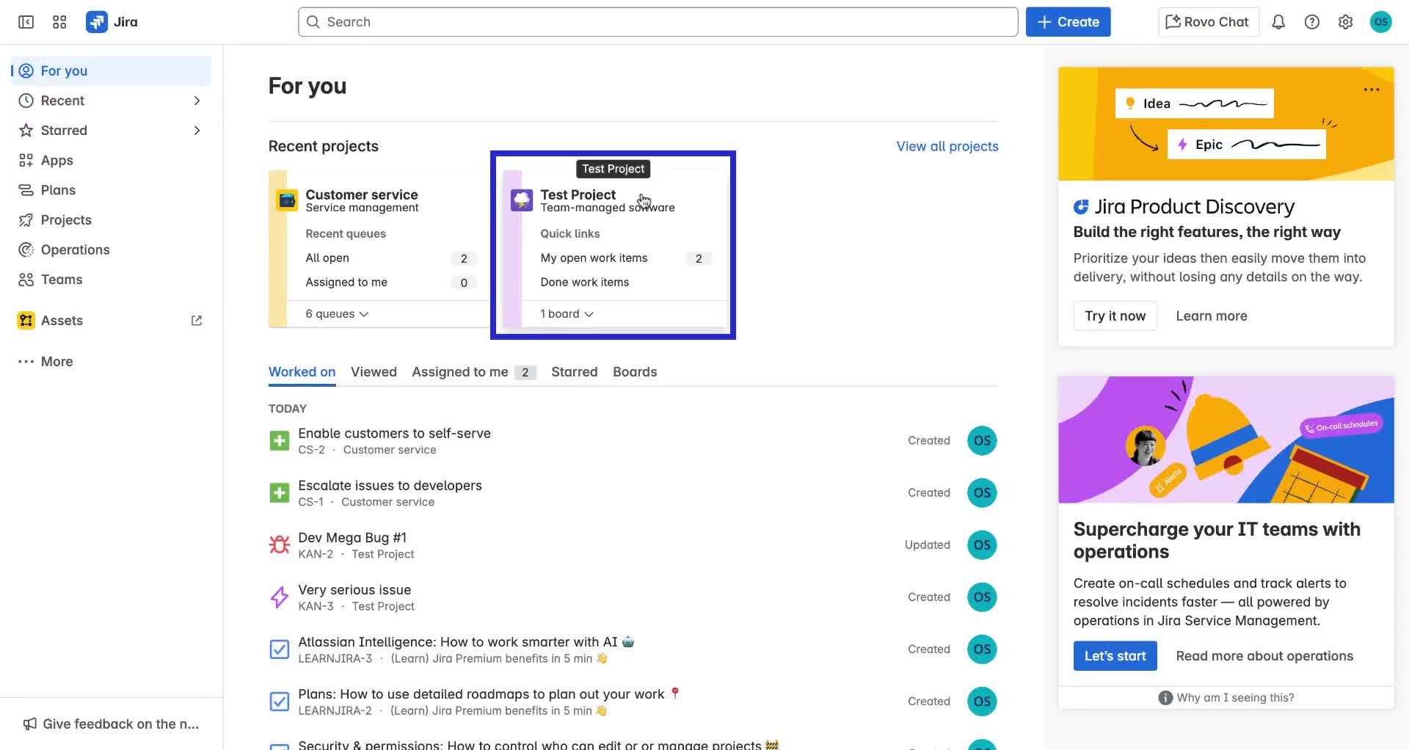Expand the Recent section chevron
This screenshot has width=1409, height=750.
tap(197, 101)
